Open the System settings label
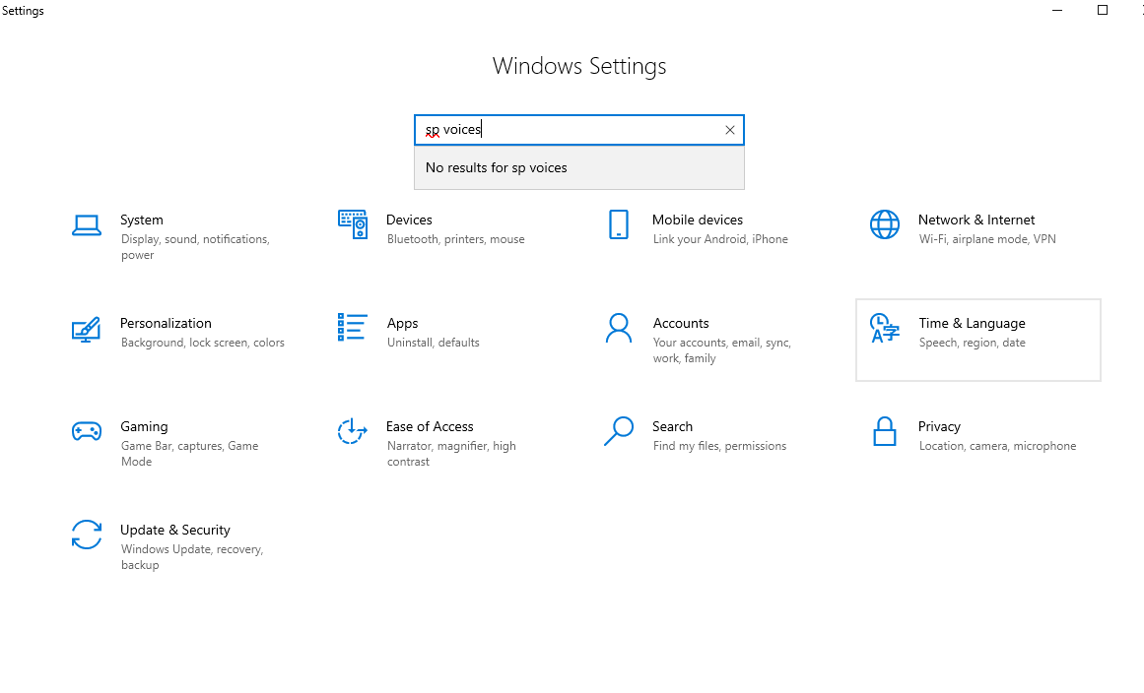Image resolution: width=1144 pixels, height=693 pixels. (x=142, y=220)
